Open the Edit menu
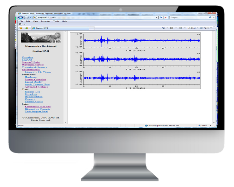 pos(28,21)
